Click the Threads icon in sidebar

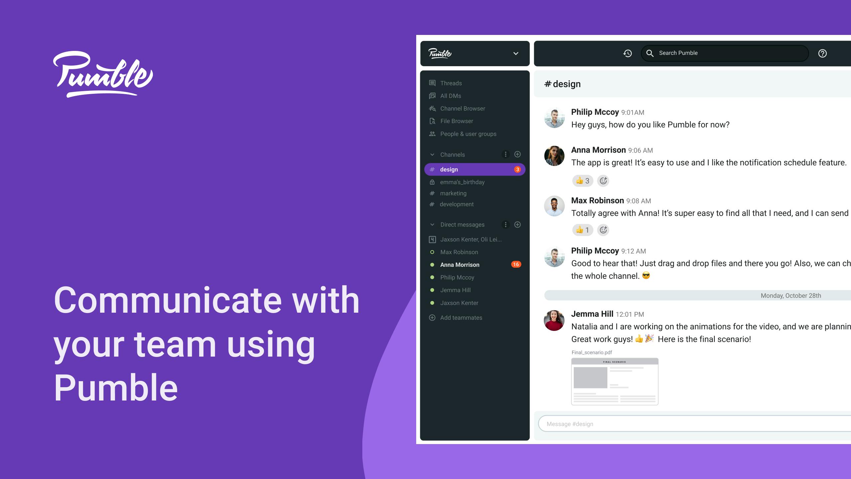(432, 82)
